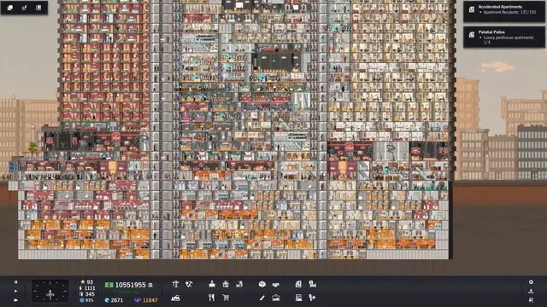The height and width of the screenshot is (307, 547).
Task: Click the day clock display
Action: click(50, 291)
